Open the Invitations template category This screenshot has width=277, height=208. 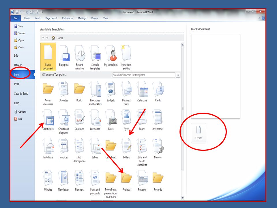[48, 148]
